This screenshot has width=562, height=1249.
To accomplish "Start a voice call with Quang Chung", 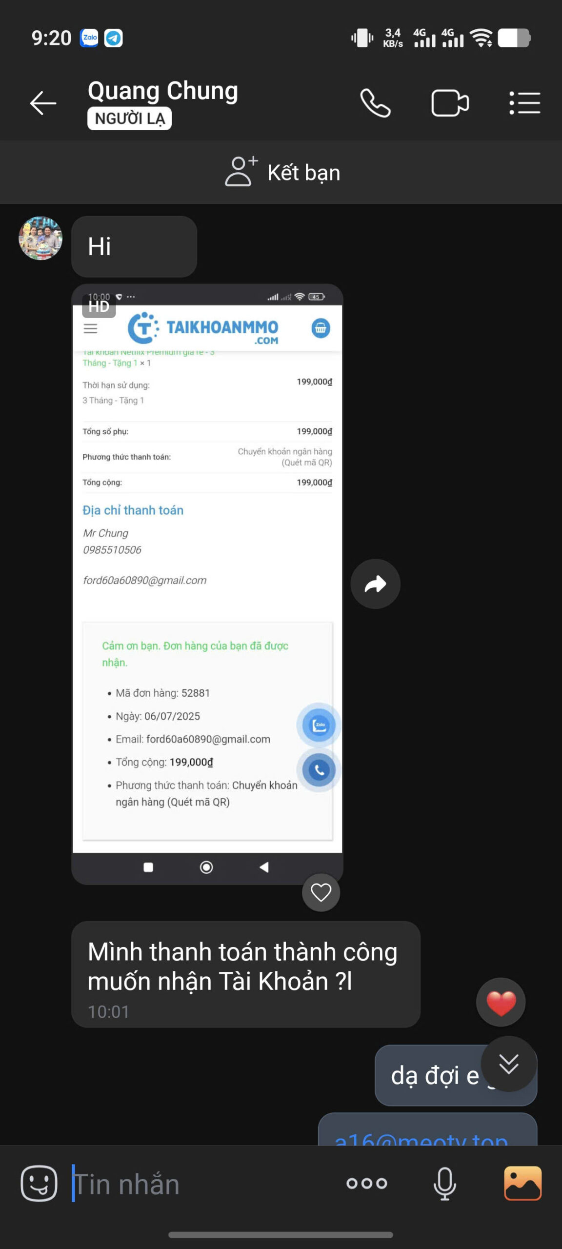I will click(375, 103).
